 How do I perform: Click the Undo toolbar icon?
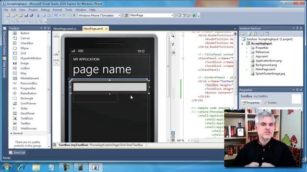[x=56, y=15]
